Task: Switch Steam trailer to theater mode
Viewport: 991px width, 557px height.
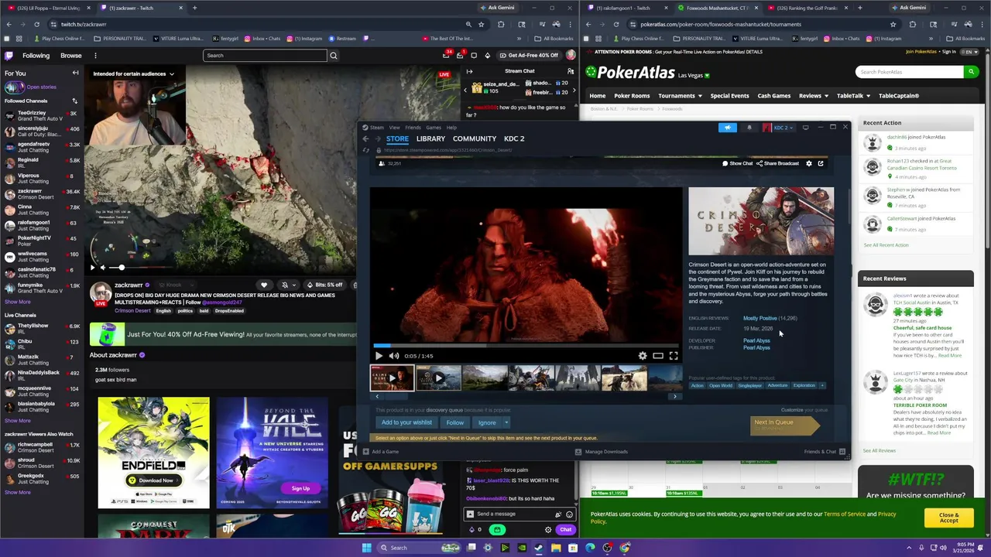Action: (658, 356)
